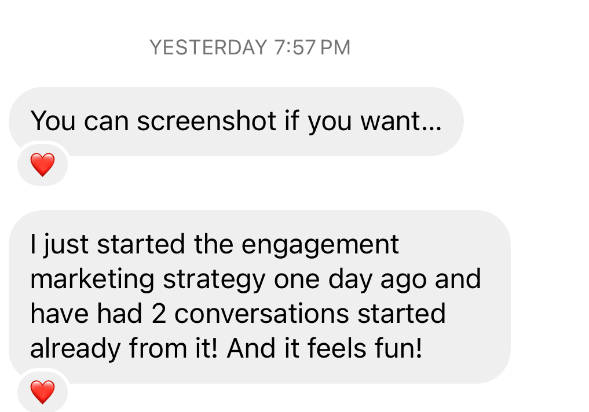
Task: Tap the heart reaction under 'You can screenshot'
Action: (x=42, y=164)
